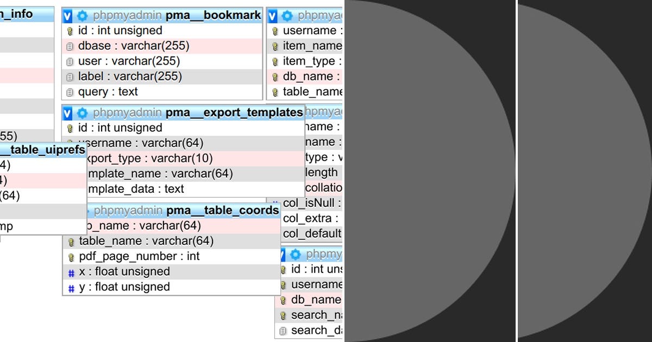652x342 pixels.
Task: Click the key icon beside id in pma__bookmark
Action: pos(70,31)
